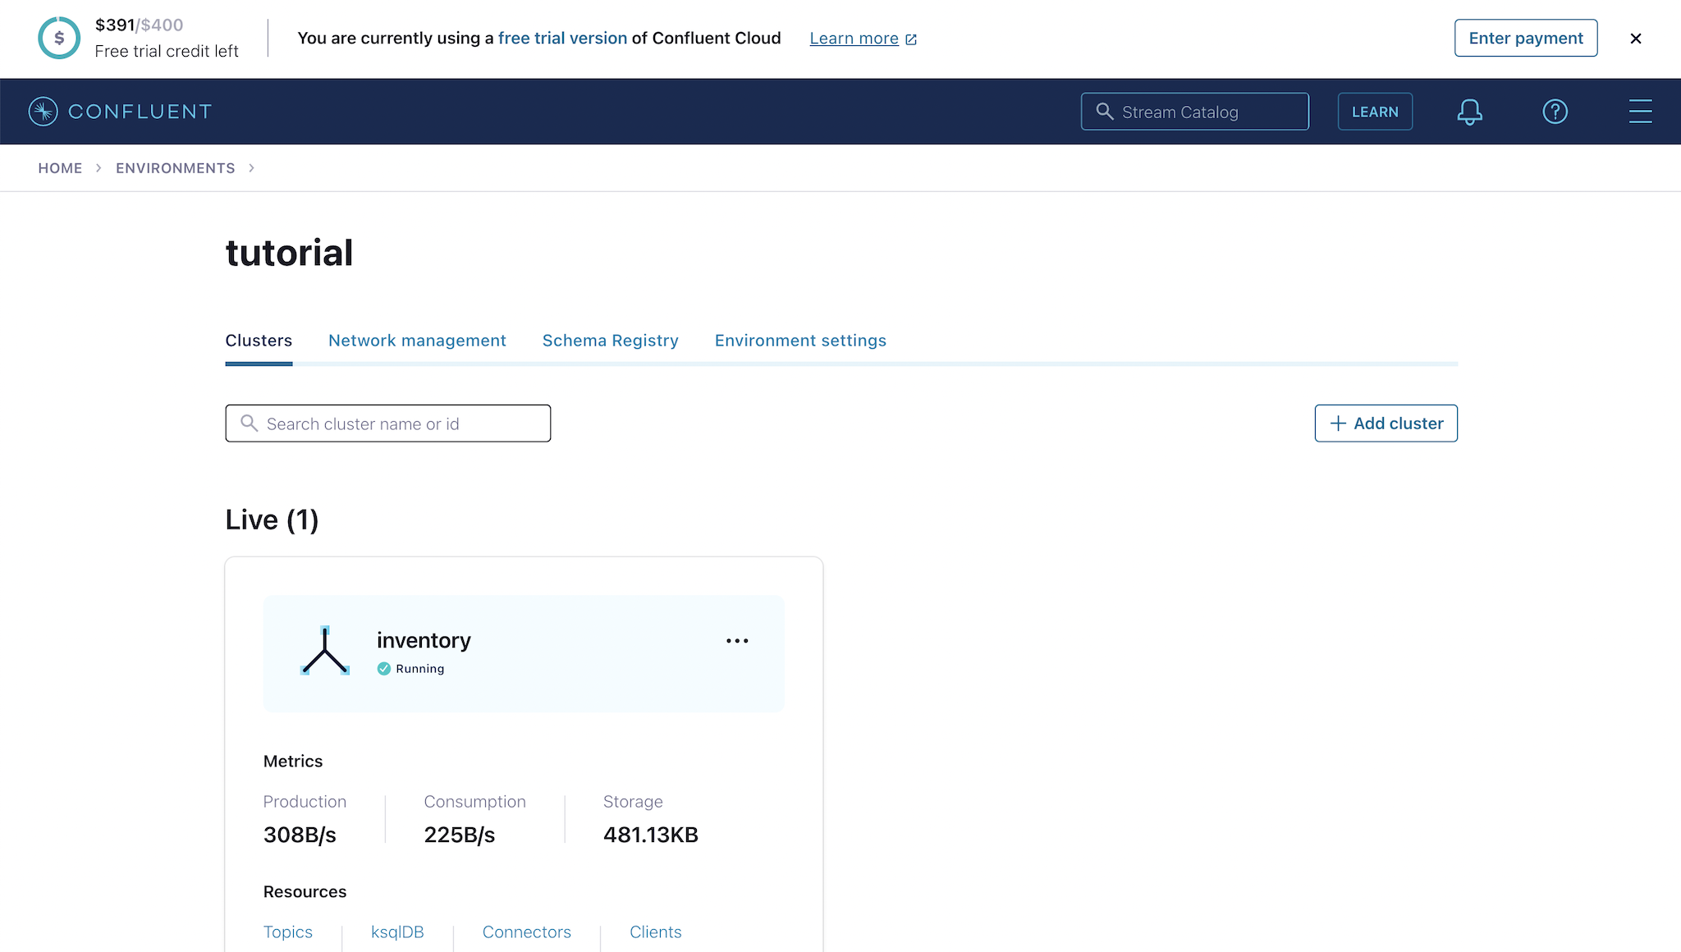Switch to the Network management tab
1681x952 pixels.
click(417, 340)
